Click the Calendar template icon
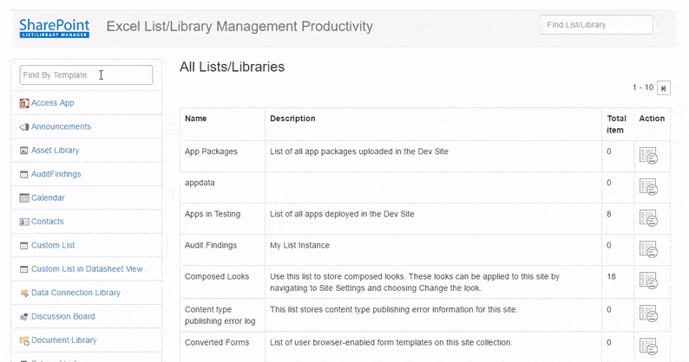Viewport: 689px width, 362px height. coord(24,198)
